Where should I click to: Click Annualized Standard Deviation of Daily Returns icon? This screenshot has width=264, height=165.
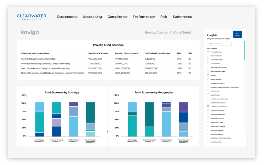(x=208, y=87)
